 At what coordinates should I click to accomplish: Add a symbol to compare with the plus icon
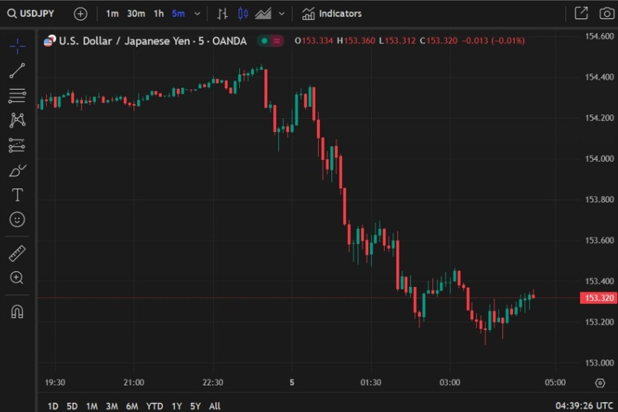(x=81, y=14)
